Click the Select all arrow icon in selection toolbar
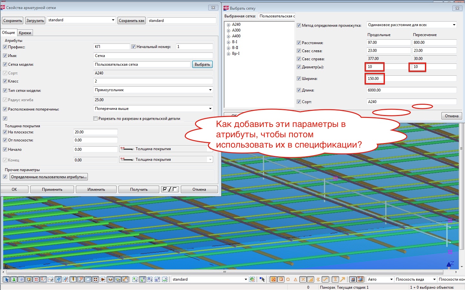Image resolution: width=465 pixels, height=290 pixels. [x=6, y=279]
